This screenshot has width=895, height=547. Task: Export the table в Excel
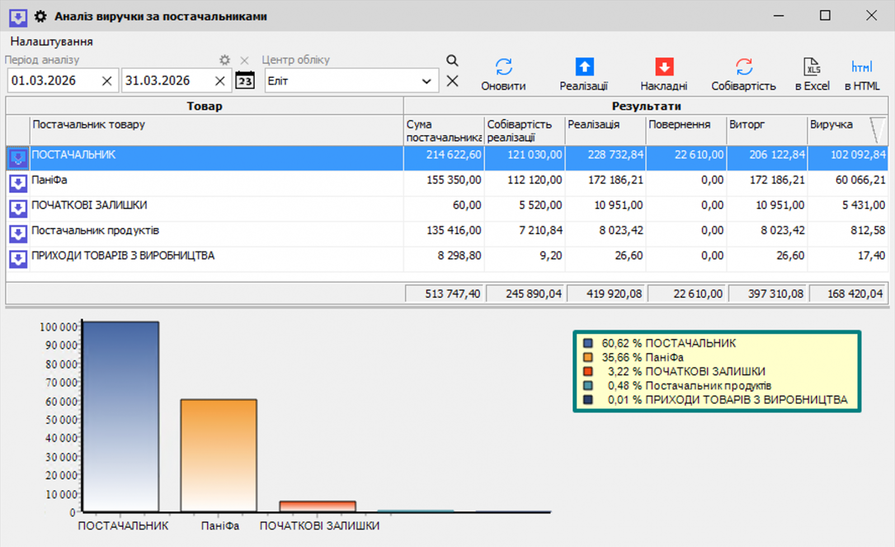point(812,67)
